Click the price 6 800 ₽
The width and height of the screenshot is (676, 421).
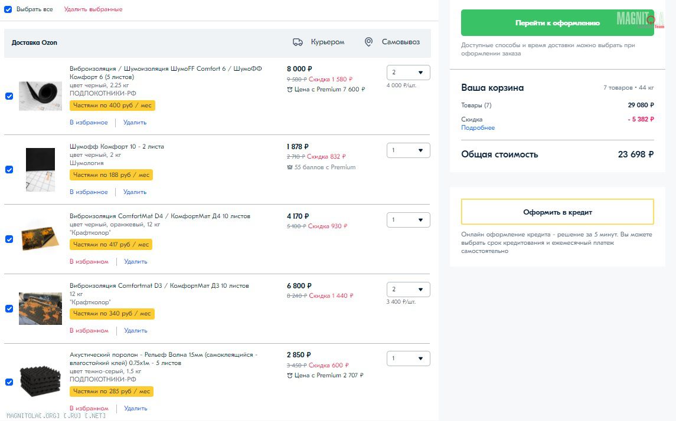tap(299, 286)
